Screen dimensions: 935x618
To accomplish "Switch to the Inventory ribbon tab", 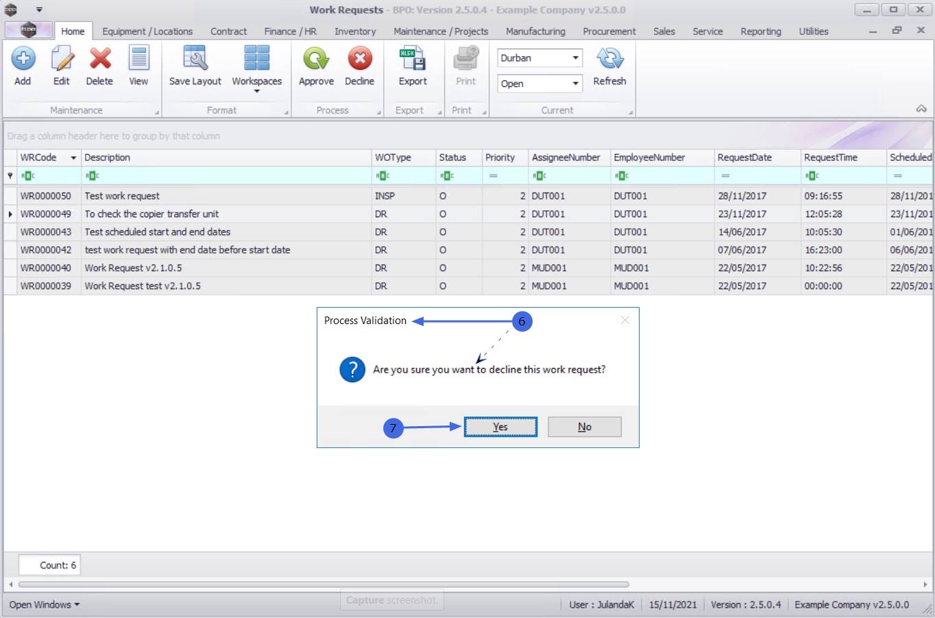I will (355, 32).
